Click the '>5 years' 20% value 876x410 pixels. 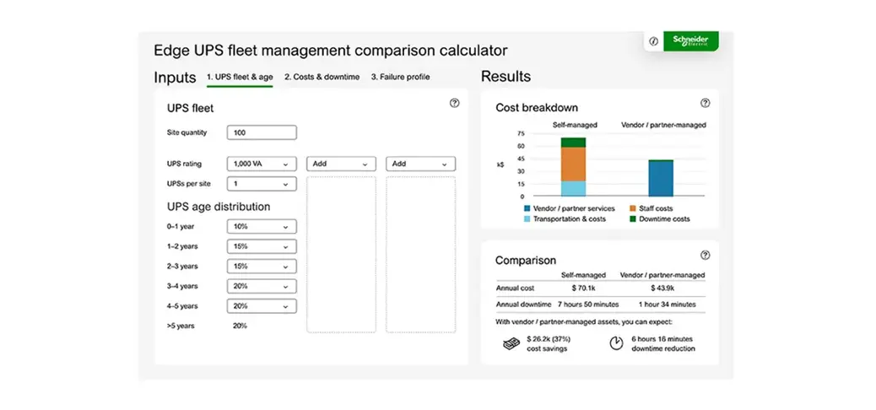[240, 326]
